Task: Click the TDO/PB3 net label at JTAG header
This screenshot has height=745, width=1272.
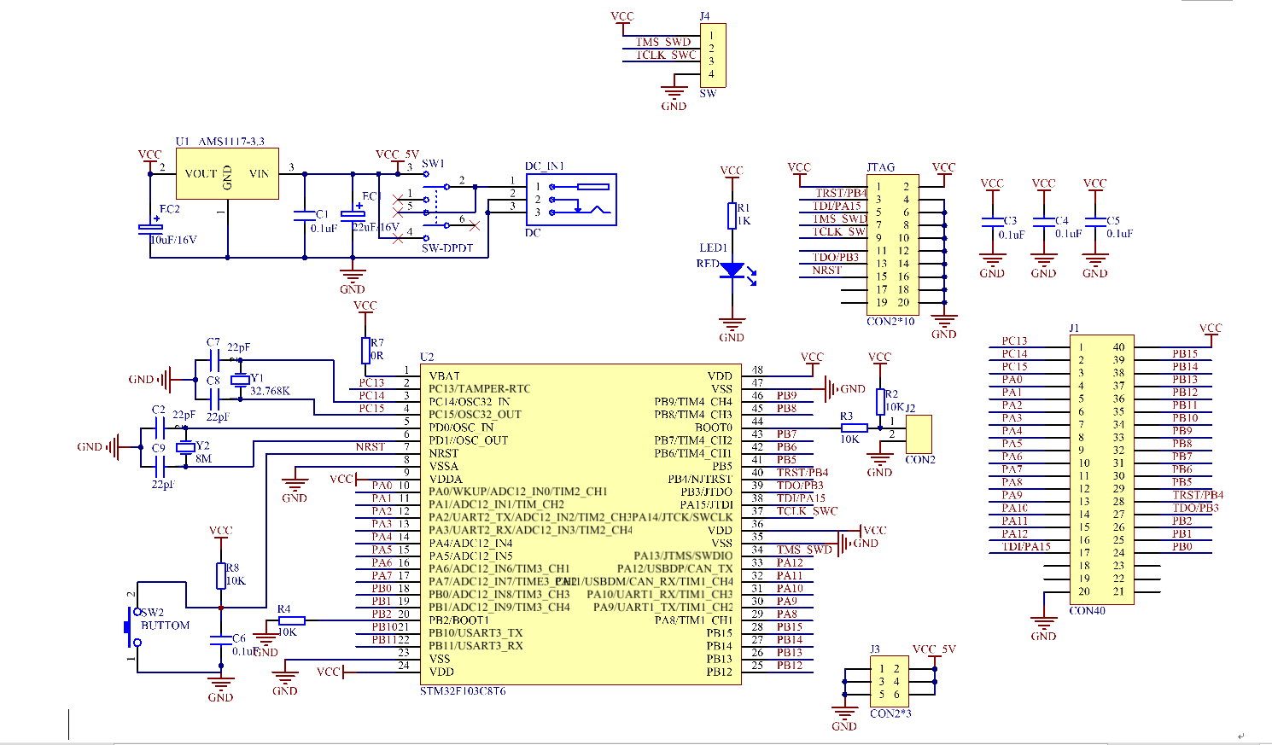Action: [836, 257]
